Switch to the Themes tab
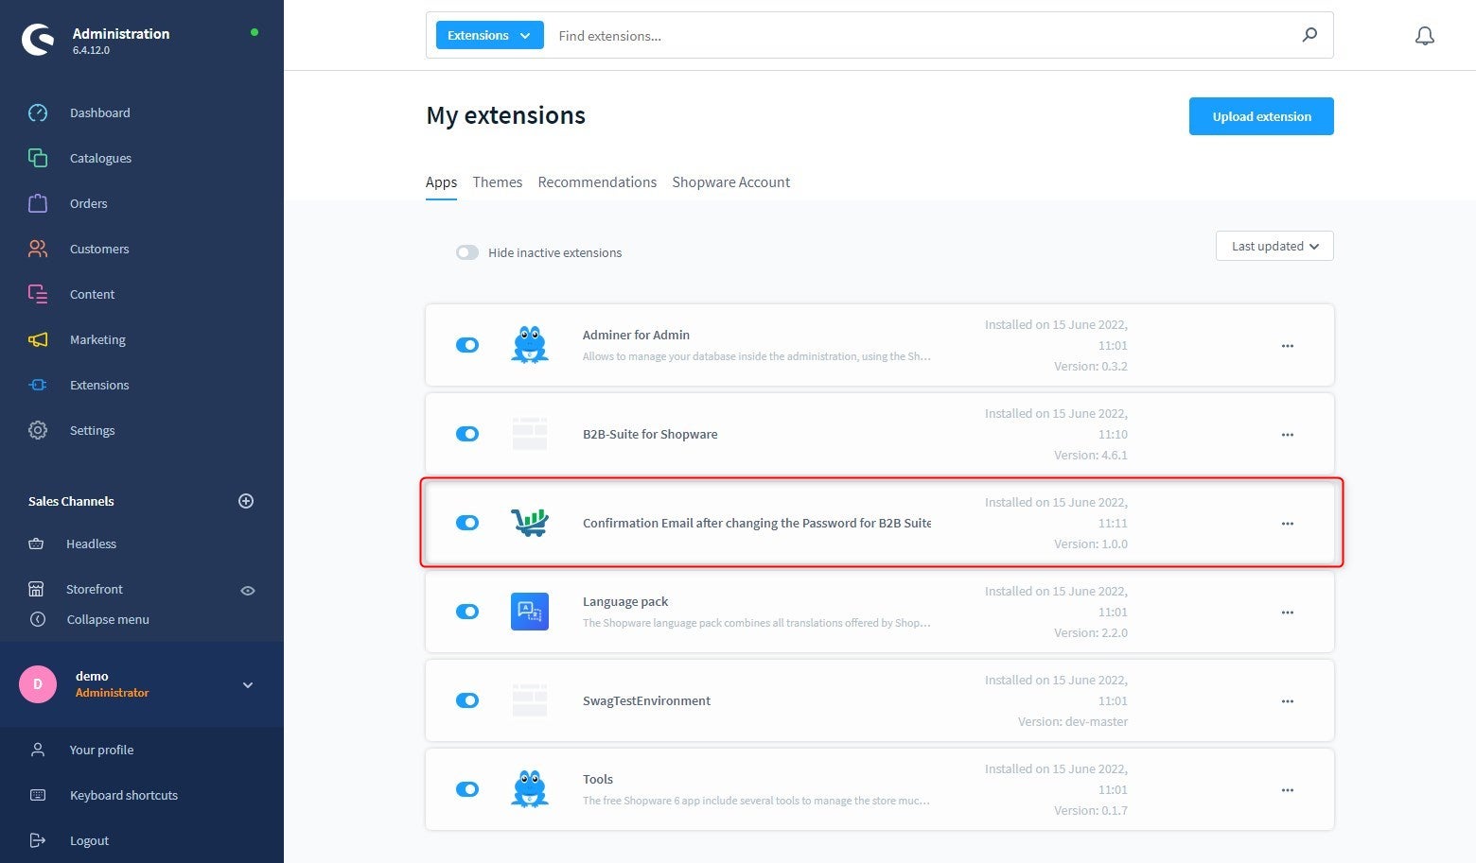1476x863 pixels. click(498, 181)
